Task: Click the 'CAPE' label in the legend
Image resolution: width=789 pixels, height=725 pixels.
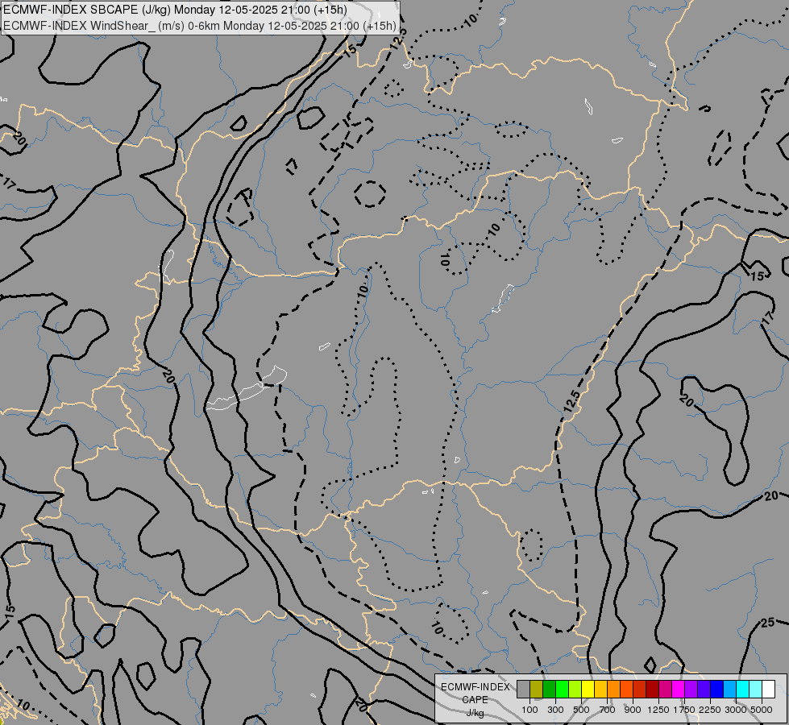Action: (475, 700)
